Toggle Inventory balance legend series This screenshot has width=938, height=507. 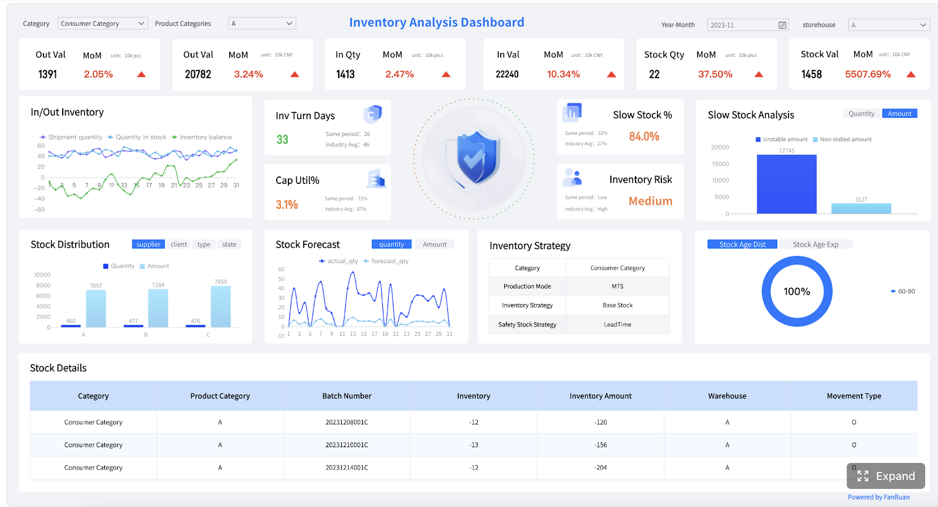pyautogui.click(x=202, y=137)
